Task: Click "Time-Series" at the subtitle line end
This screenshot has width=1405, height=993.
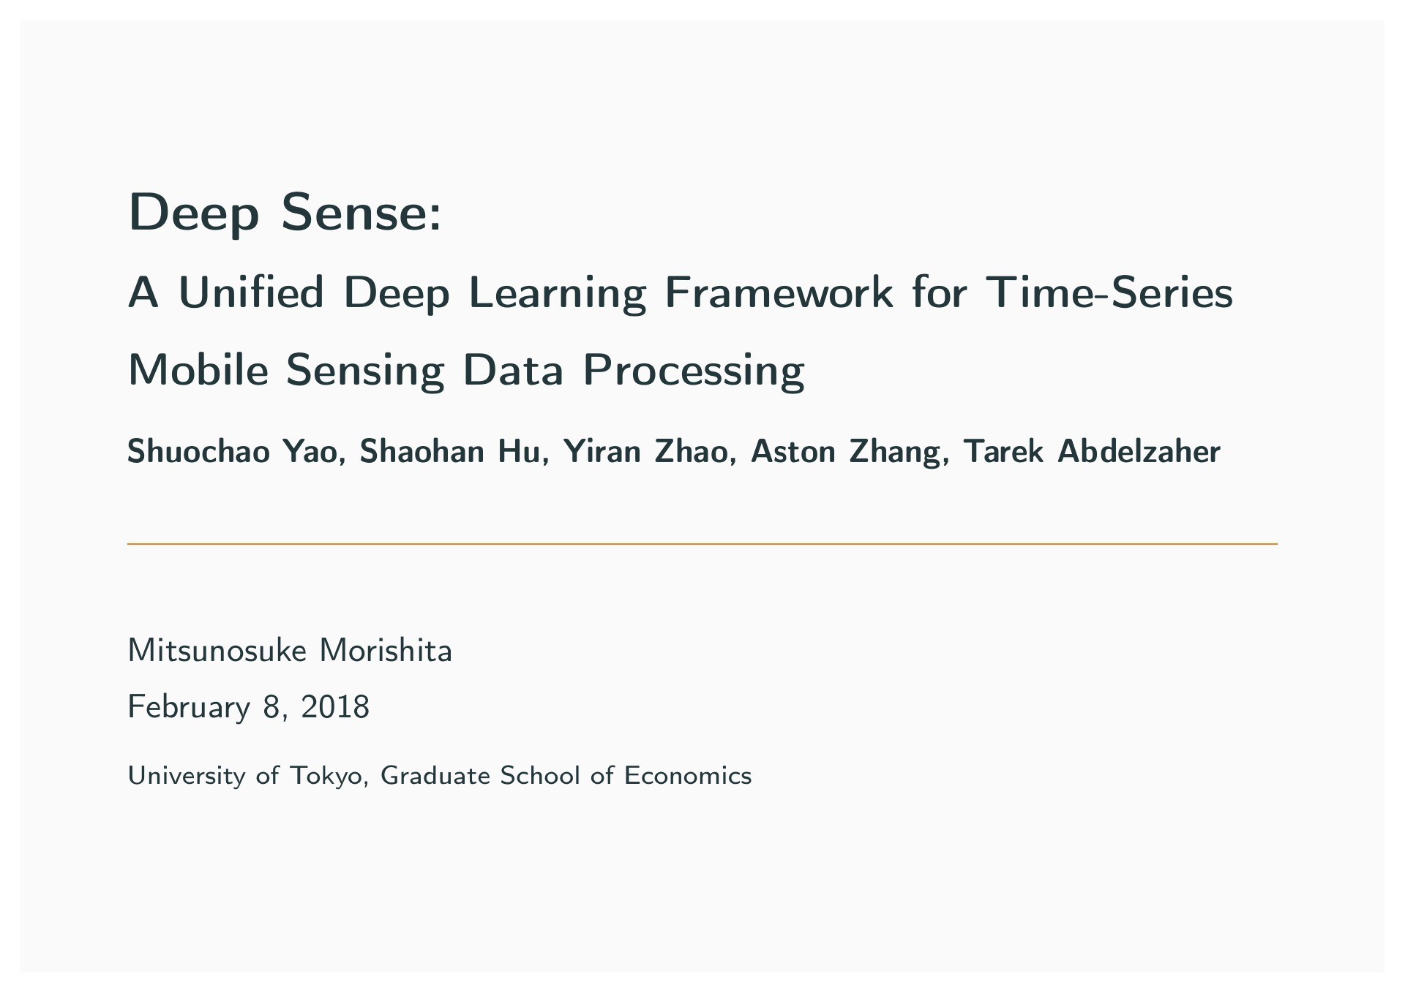Action: click(x=1109, y=293)
